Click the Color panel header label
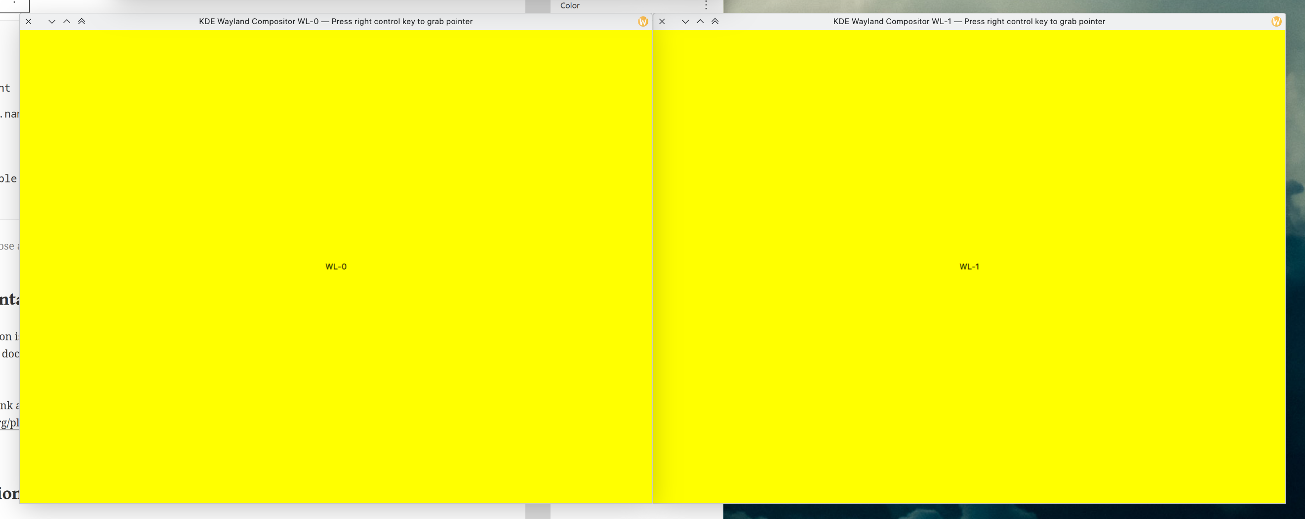The image size is (1305, 519). tap(569, 5)
